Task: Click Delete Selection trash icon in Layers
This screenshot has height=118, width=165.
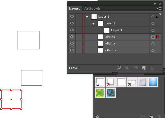Action: click(152, 68)
